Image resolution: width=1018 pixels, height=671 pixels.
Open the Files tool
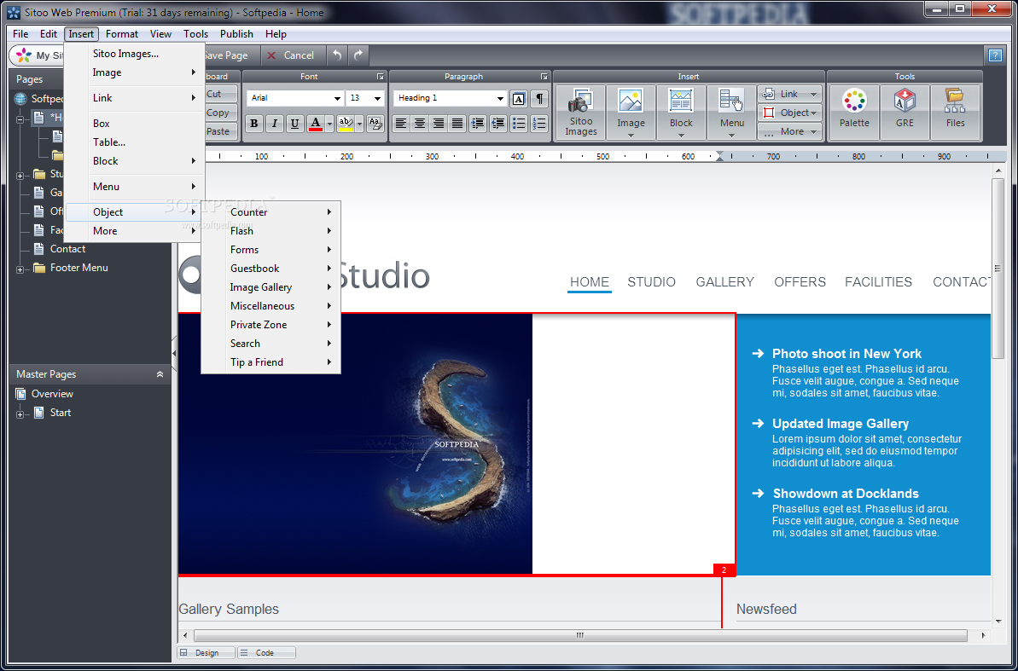955,113
